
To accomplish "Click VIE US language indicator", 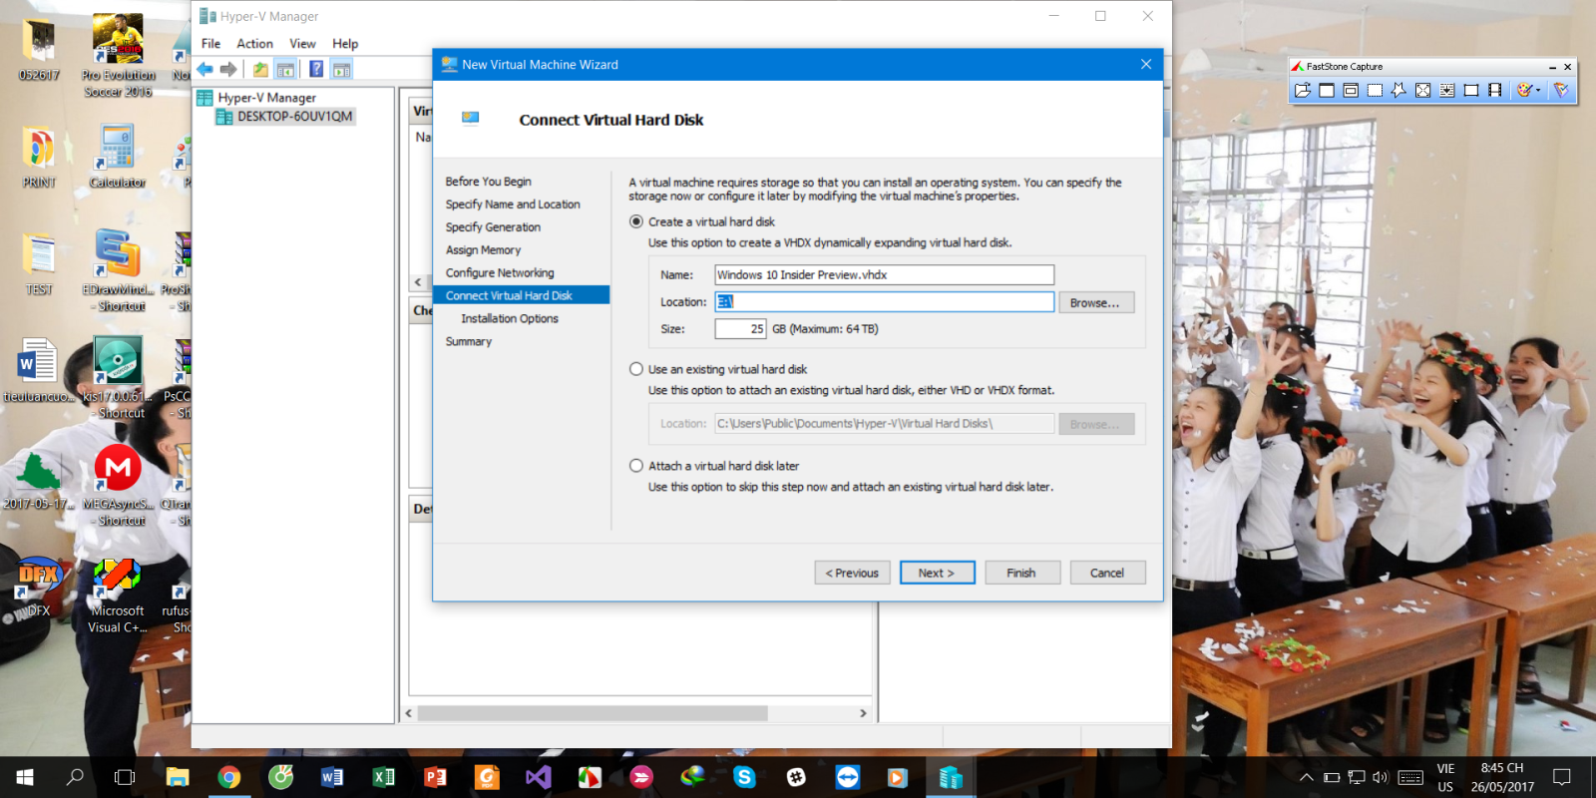I will click(1445, 777).
